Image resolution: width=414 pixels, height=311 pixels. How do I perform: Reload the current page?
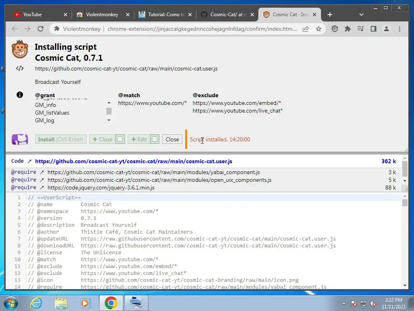tap(40, 29)
